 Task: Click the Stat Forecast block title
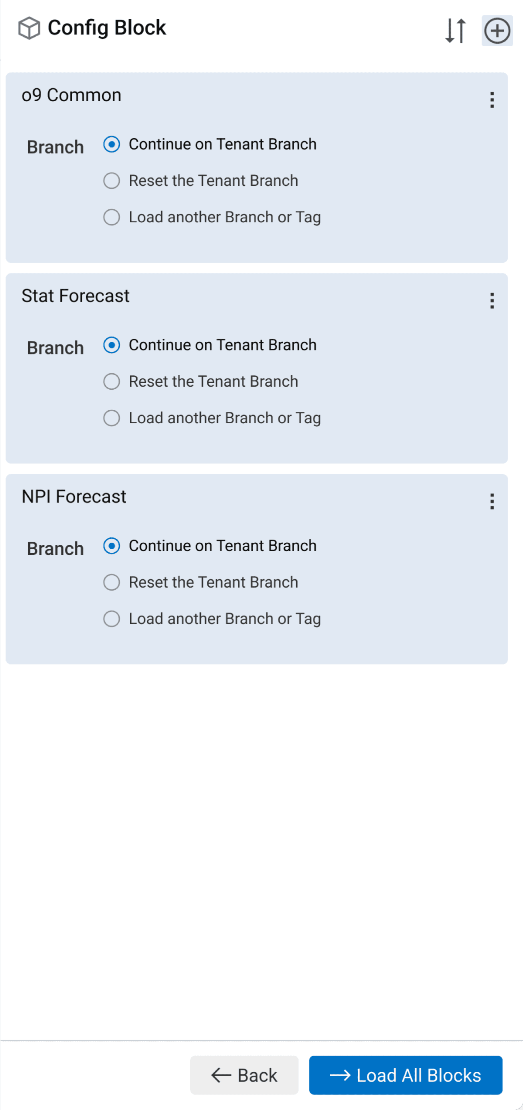pos(76,296)
